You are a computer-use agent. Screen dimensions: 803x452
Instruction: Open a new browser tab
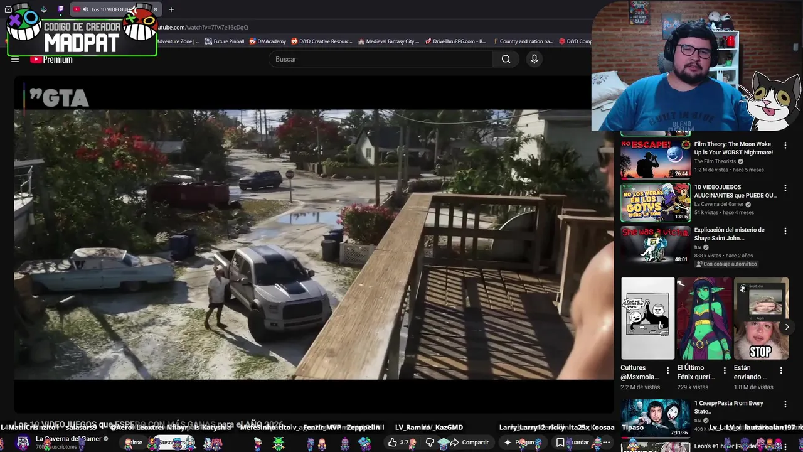pos(171,9)
